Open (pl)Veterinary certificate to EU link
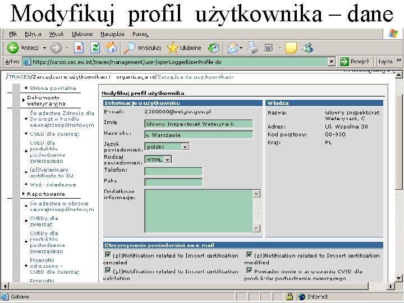The height and width of the screenshot is (303, 404). click(52, 173)
